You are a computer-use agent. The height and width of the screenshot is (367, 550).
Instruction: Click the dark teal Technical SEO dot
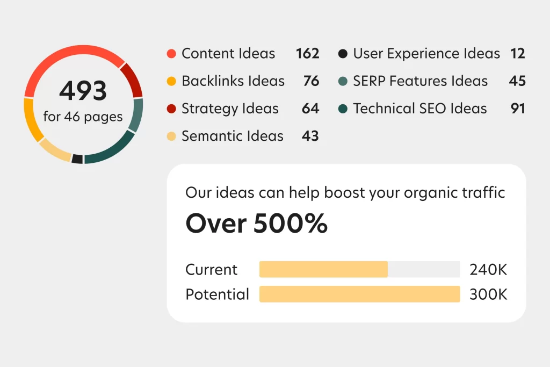tap(343, 109)
